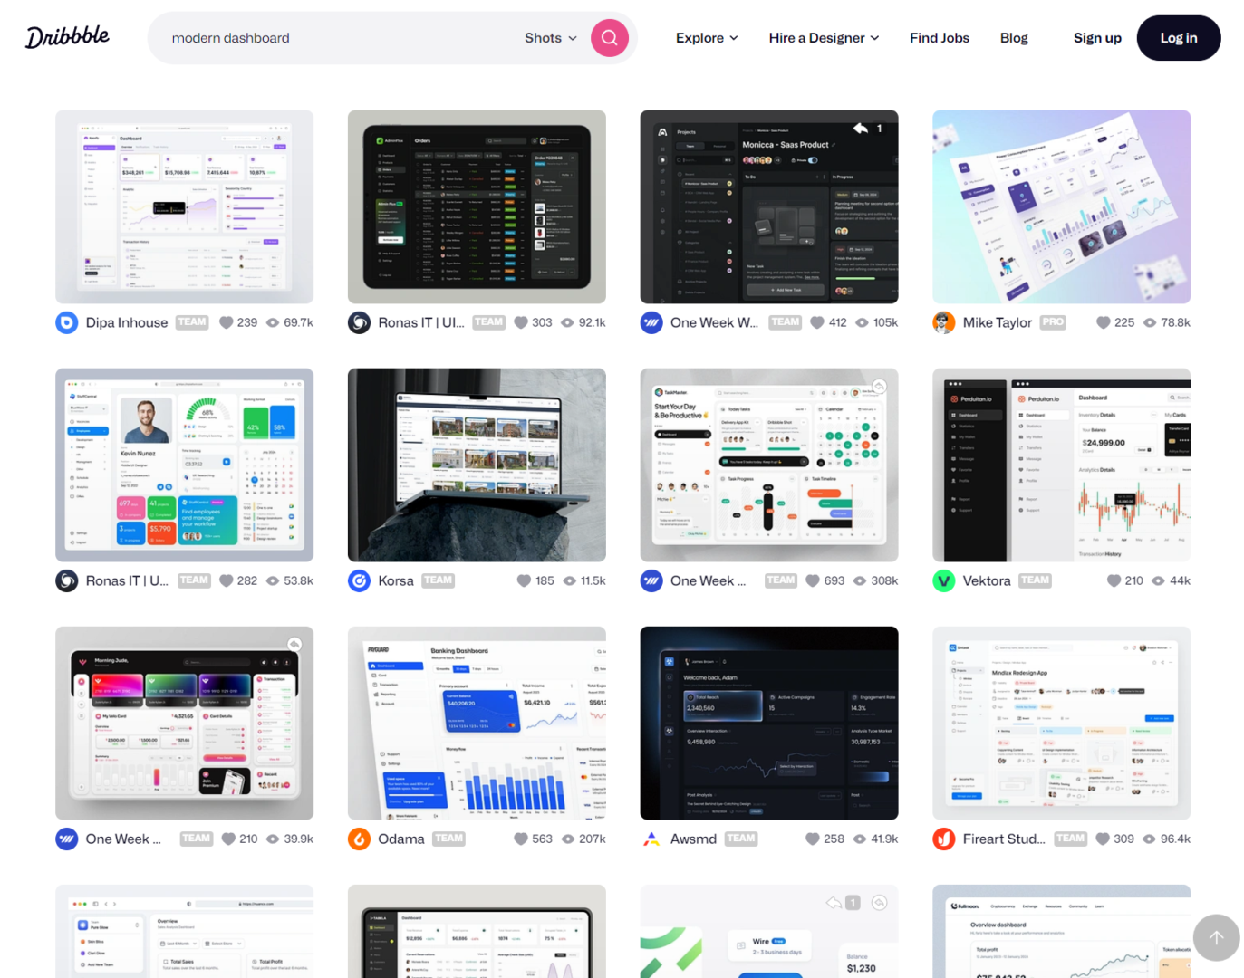The width and height of the screenshot is (1244, 978).
Task: Click the Korsa avatar icon
Action: coord(360,580)
